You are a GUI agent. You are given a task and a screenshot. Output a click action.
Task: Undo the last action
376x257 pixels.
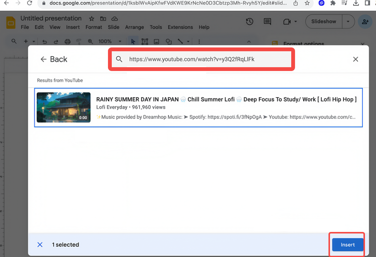(44, 41)
